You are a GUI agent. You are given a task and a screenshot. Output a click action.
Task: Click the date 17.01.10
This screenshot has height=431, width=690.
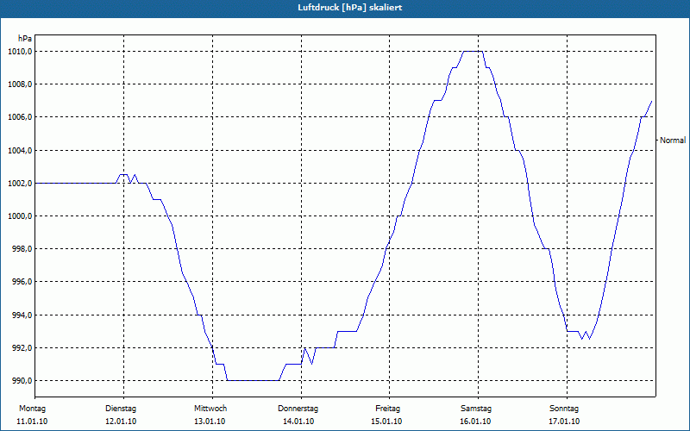point(564,422)
